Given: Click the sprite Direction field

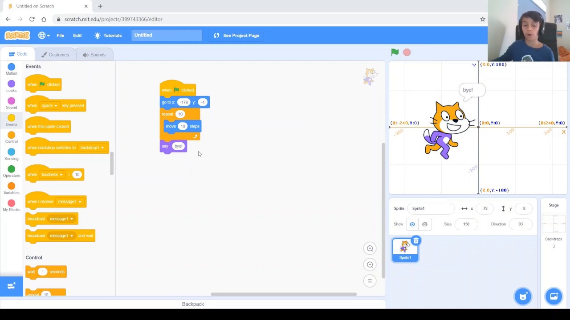Looking at the screenshot, I should pyautogui.click(x=520, y=224).
